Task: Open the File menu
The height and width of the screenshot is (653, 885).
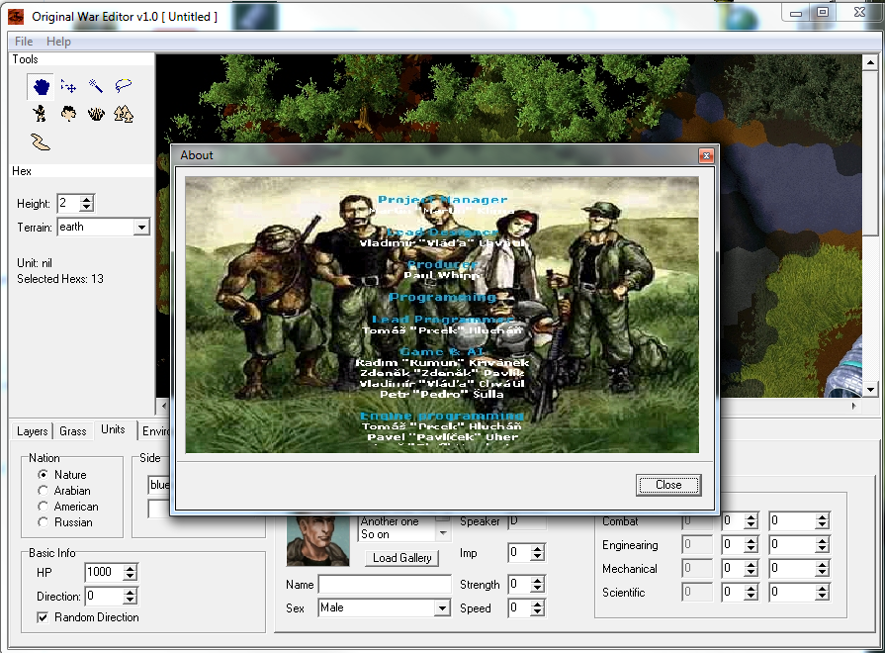Action: pyautogui.click(x=24, y=42)
